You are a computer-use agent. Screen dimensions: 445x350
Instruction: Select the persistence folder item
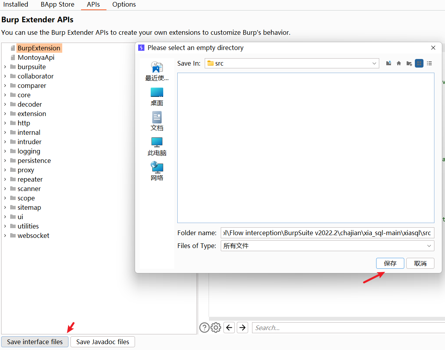pos(34,160)
